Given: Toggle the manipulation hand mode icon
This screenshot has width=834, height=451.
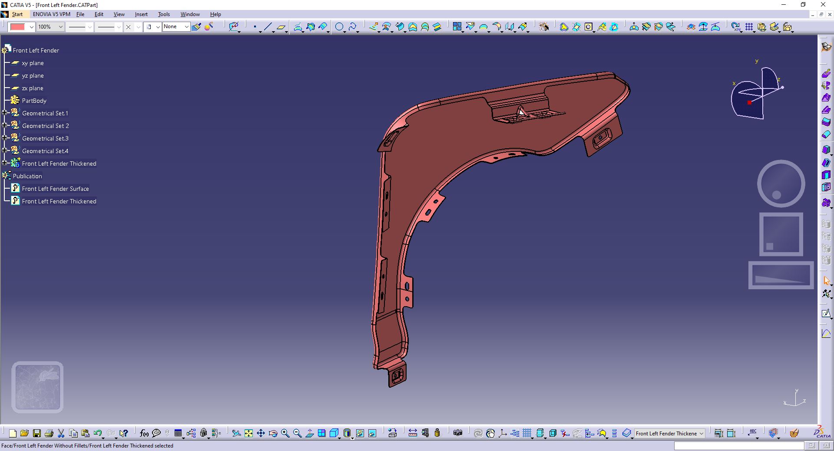Looking at the screenshot, I should click(490, 433).
